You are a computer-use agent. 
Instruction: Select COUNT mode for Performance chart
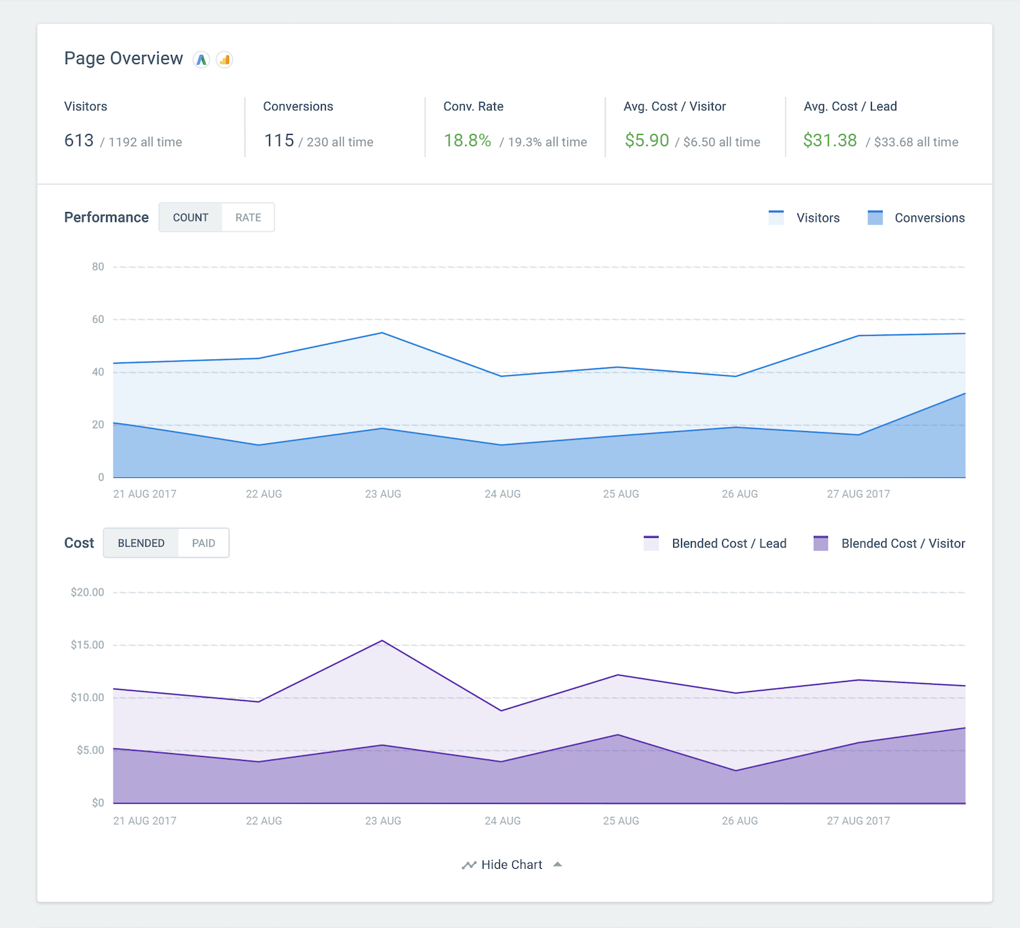[x=190, y=217]
